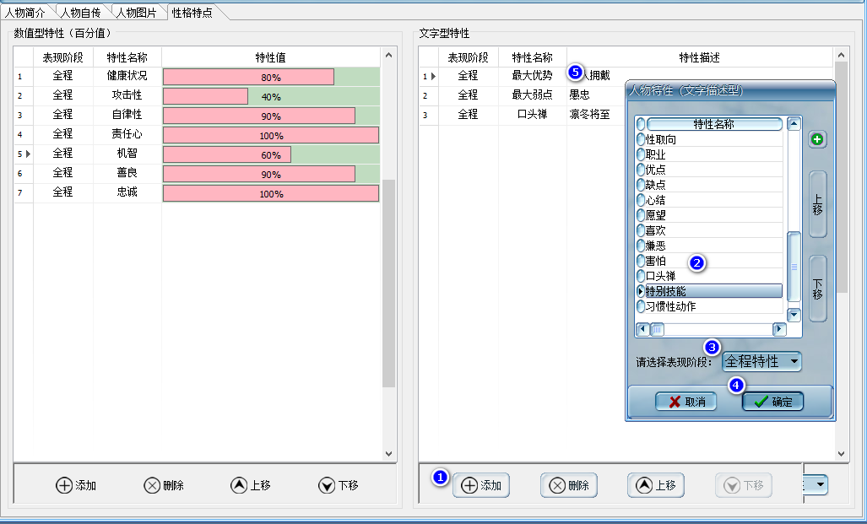
Task: Click 添加 under the numeric traits table
Action: 76,485
